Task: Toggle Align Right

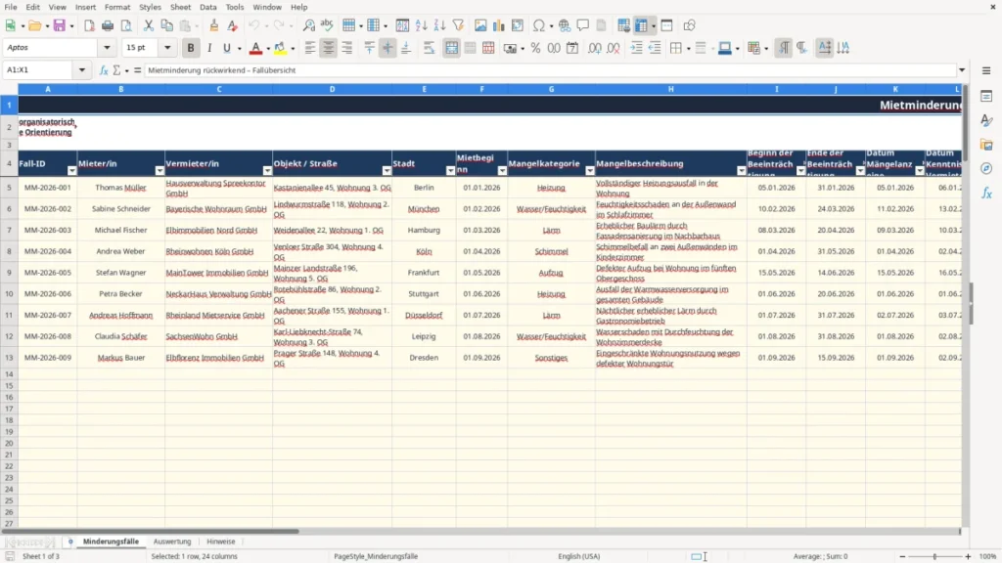Action: (347, 48)
